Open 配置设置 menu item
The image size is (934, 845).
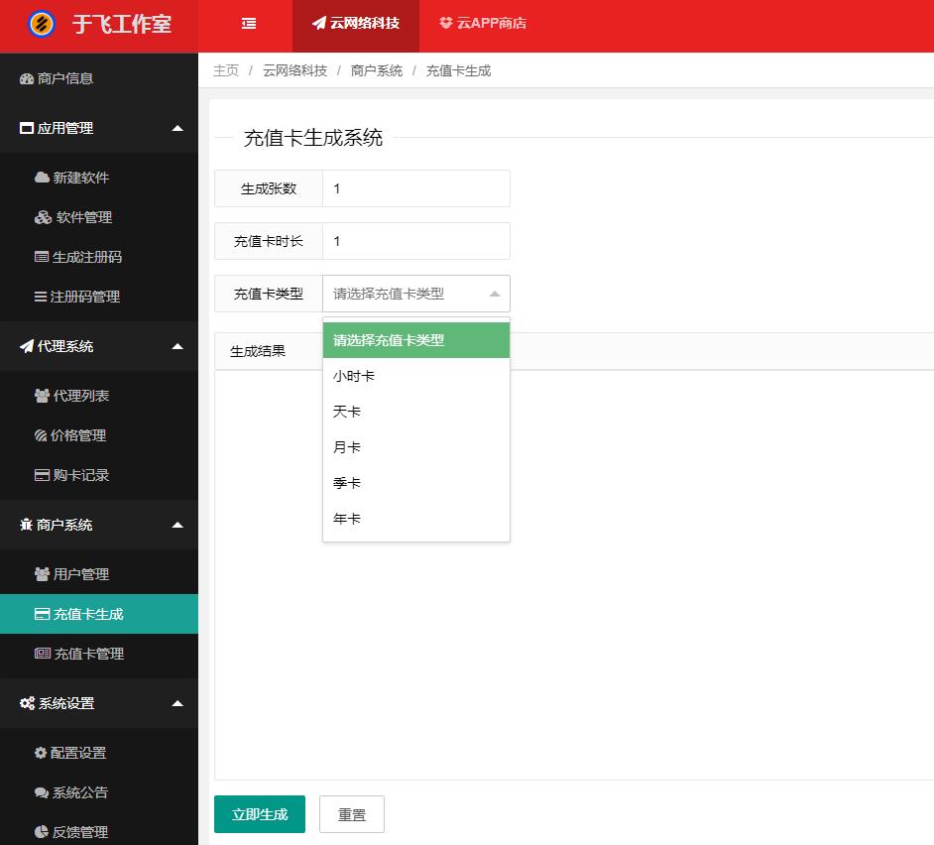(x=99, y=753)
